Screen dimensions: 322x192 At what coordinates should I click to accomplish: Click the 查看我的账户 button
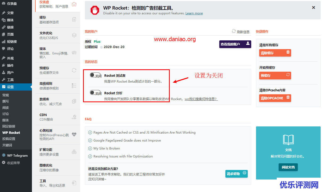(x=235, y=44)
